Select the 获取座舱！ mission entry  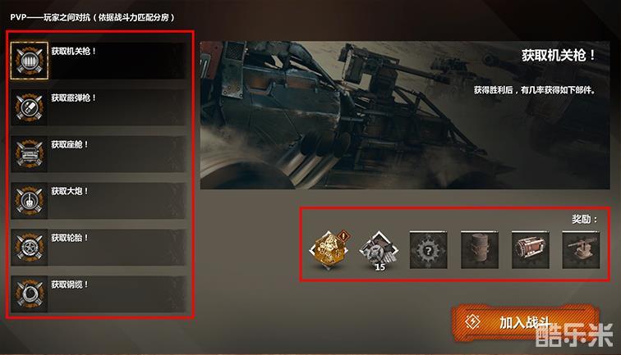click(x=99, y=154)
